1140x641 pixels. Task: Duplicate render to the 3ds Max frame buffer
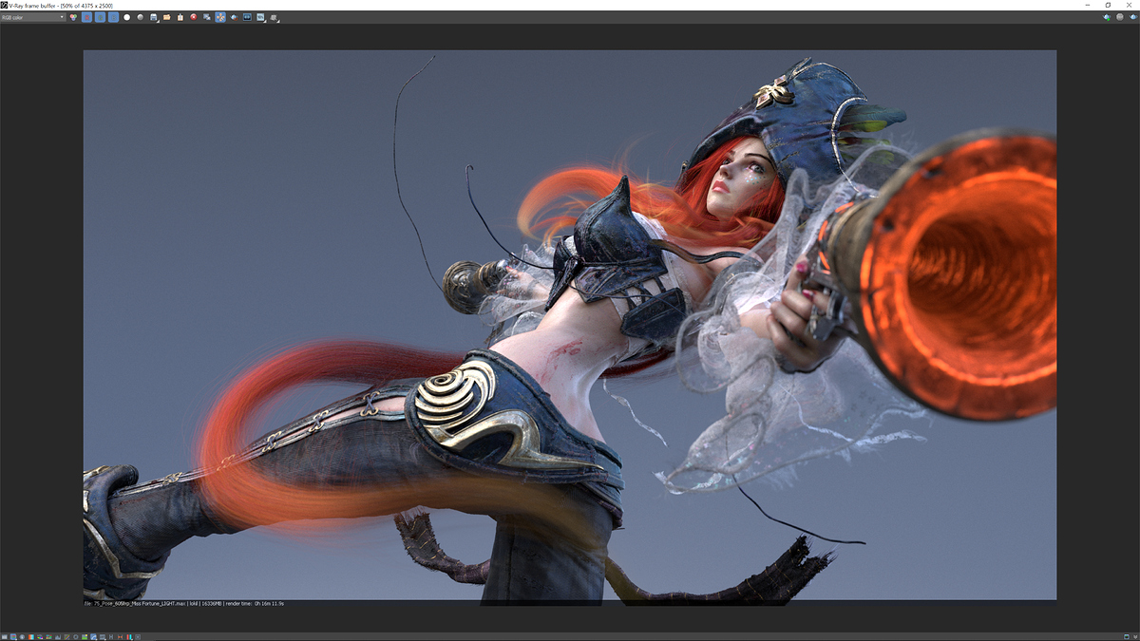207,17
